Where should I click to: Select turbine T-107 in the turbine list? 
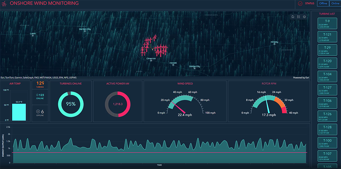click(x=327, y=156)
